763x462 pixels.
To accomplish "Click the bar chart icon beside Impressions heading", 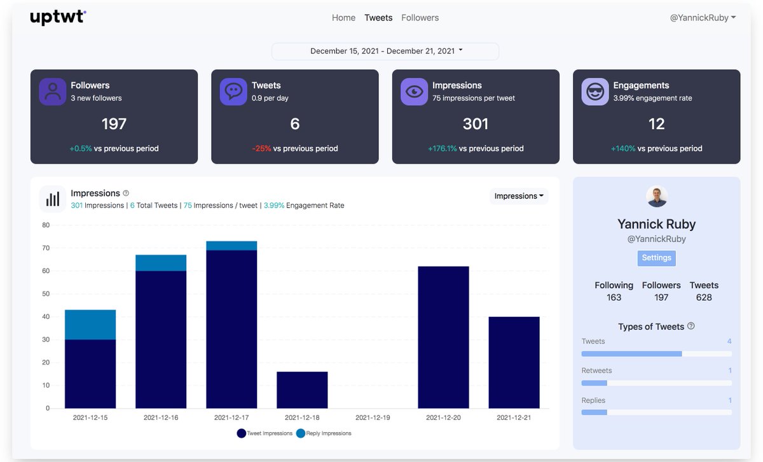I will pyautogui.click(x=52, y=198).
